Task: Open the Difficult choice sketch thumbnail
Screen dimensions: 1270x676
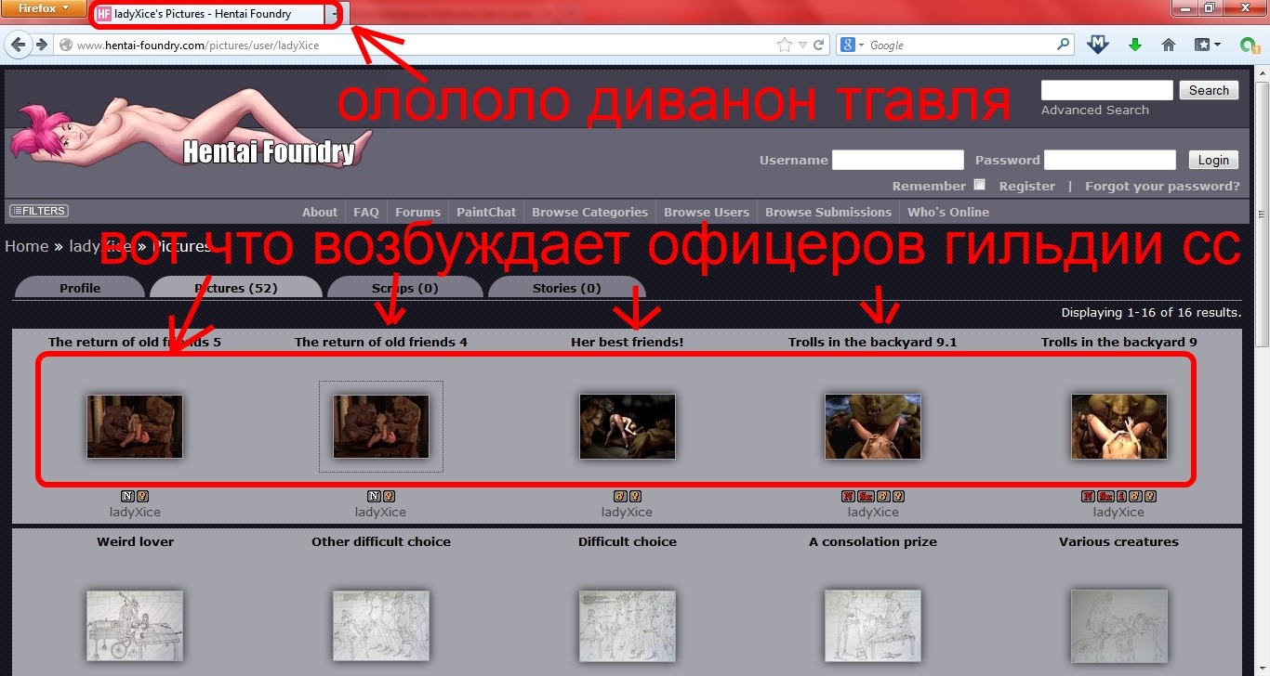Action: [628, 626]
